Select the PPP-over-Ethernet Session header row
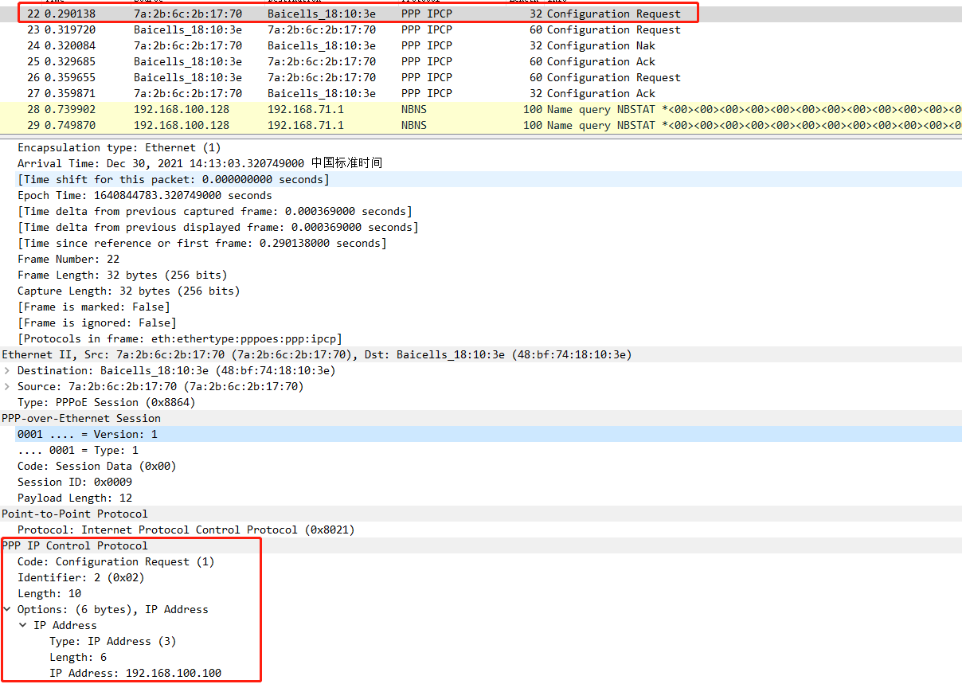 (481, 418)
